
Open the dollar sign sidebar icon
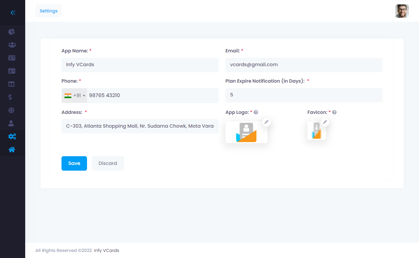(x=10, y=97)
